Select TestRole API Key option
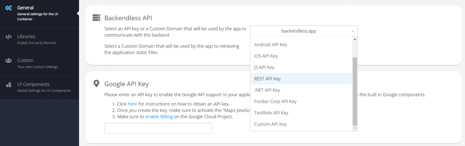 [301, 113]
